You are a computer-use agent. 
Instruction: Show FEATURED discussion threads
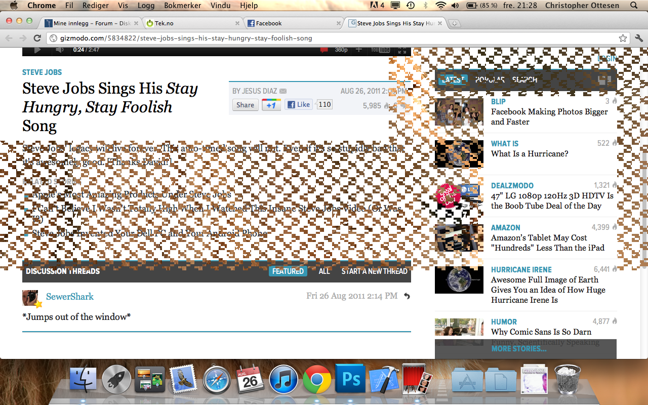point(288,271)
